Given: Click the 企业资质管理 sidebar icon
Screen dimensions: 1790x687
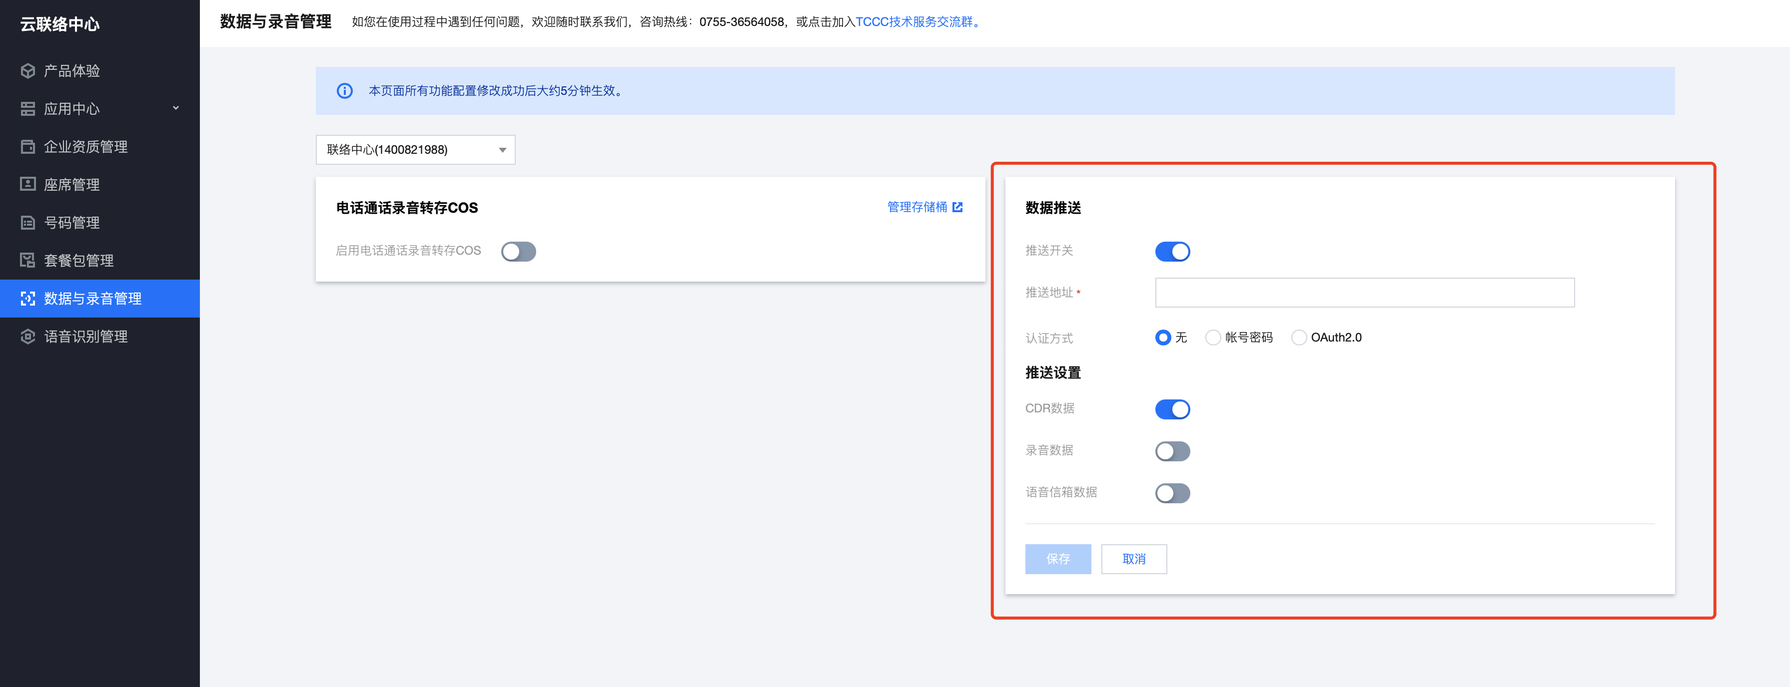Looking at the screenshot, I should 28,146.
